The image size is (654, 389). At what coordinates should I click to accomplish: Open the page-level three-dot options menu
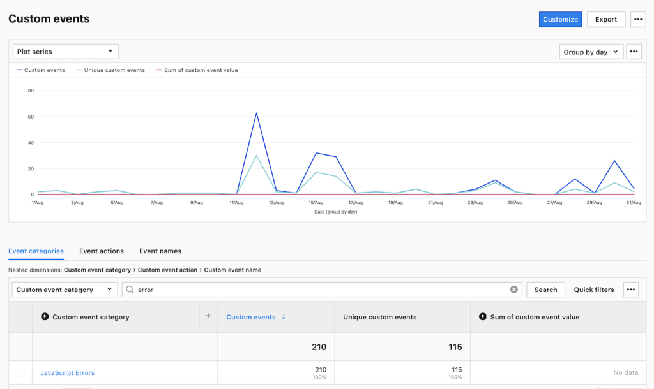(x=638, y=20)
